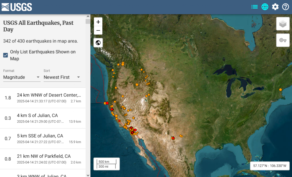This screenshot has width=292, height=177.
Task: Open the 21 km NW of Parkfield event
Action: (43, 159)
